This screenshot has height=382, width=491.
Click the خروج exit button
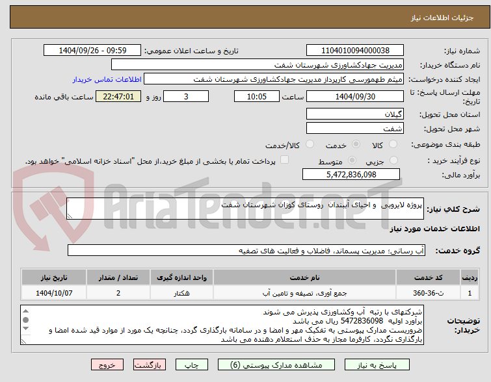point(107,365)
